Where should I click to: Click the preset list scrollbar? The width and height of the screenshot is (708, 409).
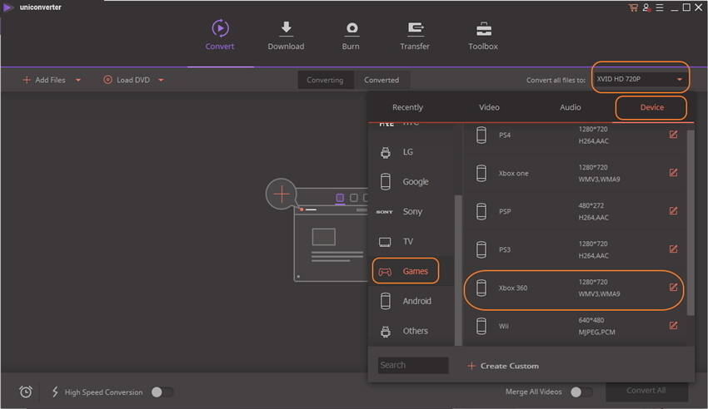pyautogui.click(x=691, y=223)
